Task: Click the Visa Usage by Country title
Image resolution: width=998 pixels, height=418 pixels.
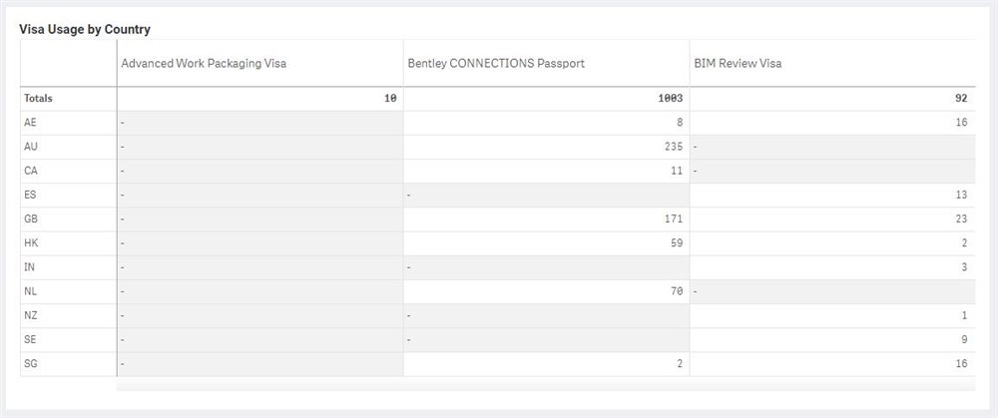Action: click(x=85, y=29)
